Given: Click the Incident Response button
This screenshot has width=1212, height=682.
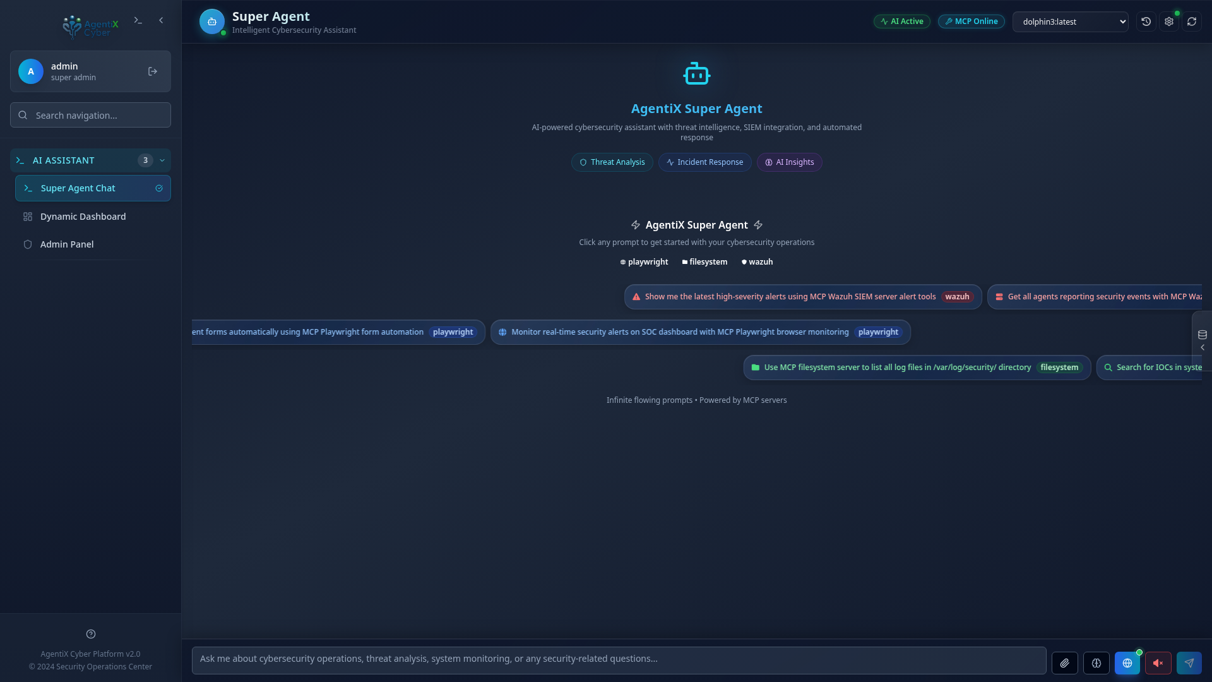Looking at the screenshot, I should pyautogui.click(x=704, y=162).
